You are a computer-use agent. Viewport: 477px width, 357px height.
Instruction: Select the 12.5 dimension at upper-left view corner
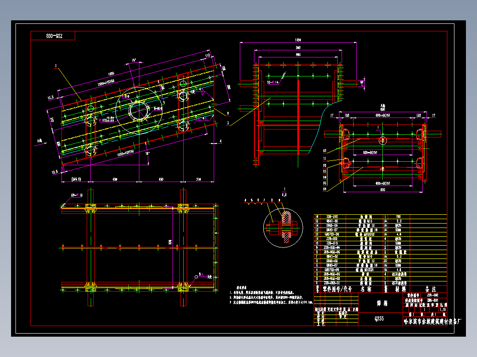coord(50,98)
